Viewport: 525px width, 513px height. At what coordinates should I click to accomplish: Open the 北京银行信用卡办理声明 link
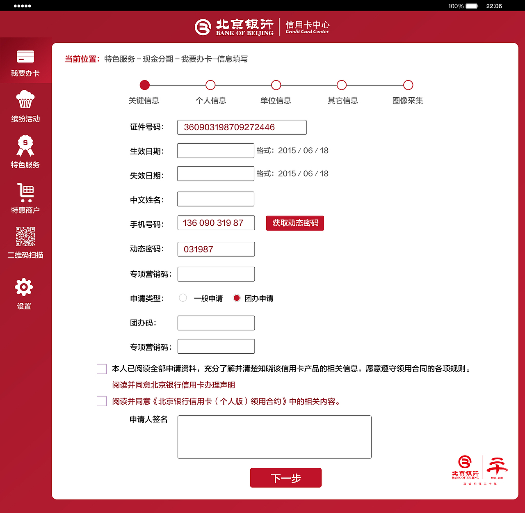click(173, 385)
